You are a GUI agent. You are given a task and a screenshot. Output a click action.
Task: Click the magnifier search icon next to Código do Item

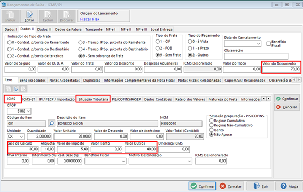click(51, 123)
